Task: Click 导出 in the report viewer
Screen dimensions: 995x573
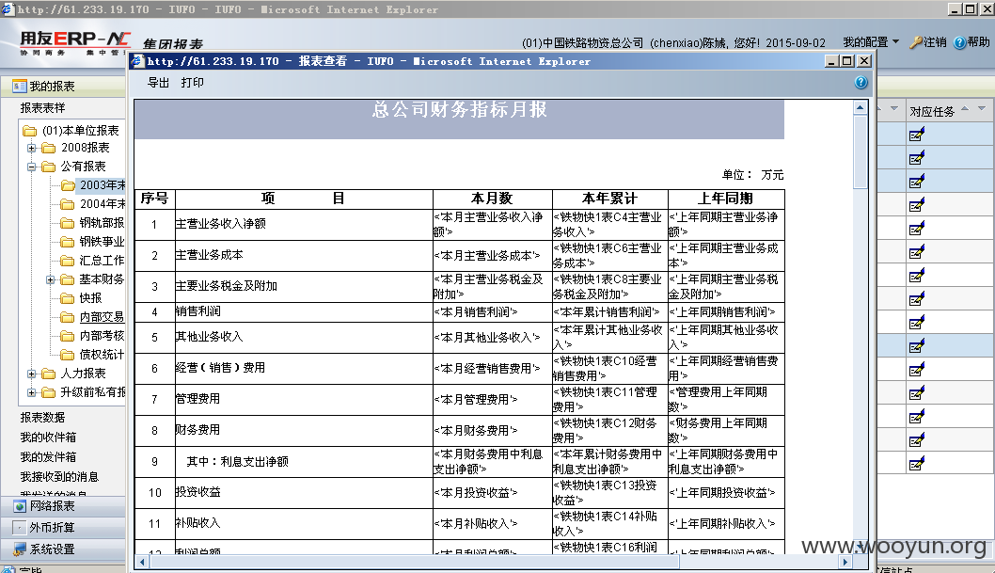Action: click(x=158, y=83)
